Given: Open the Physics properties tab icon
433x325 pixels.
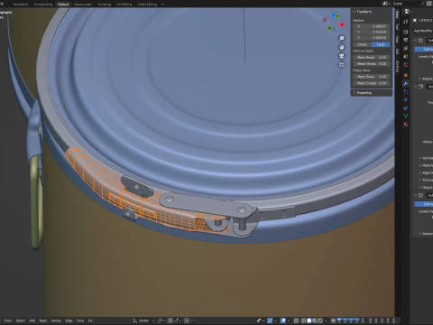Looking at the screenshot, I should pos(406,99).
